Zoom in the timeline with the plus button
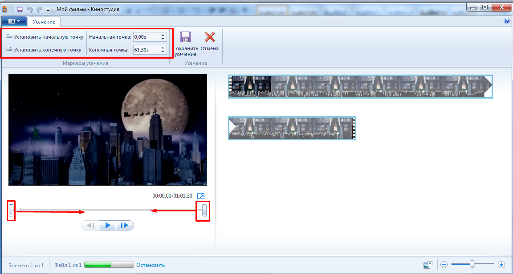Viewport: 513px width, 274px height. click(501, 265)
